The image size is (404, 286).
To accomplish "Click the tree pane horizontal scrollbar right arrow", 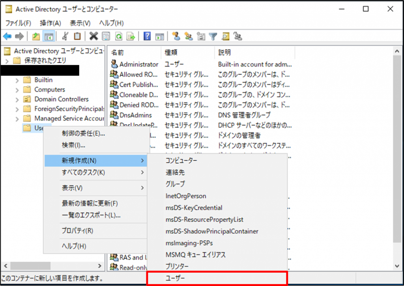I will point(100,265).
